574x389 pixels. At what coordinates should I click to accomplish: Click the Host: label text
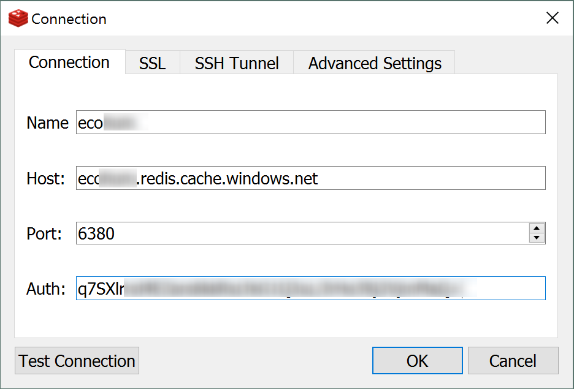click(x=45, y=179)
